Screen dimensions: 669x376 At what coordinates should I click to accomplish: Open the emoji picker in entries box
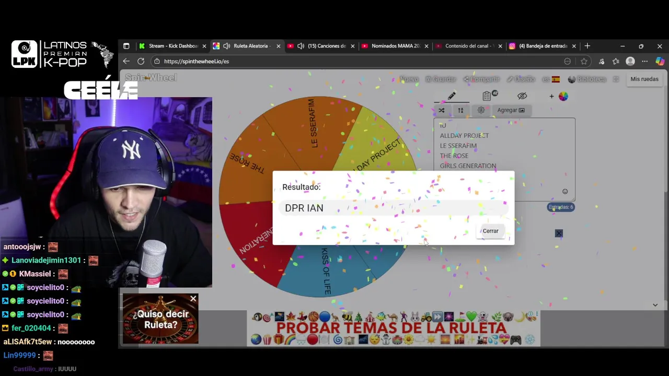point(565,192)
